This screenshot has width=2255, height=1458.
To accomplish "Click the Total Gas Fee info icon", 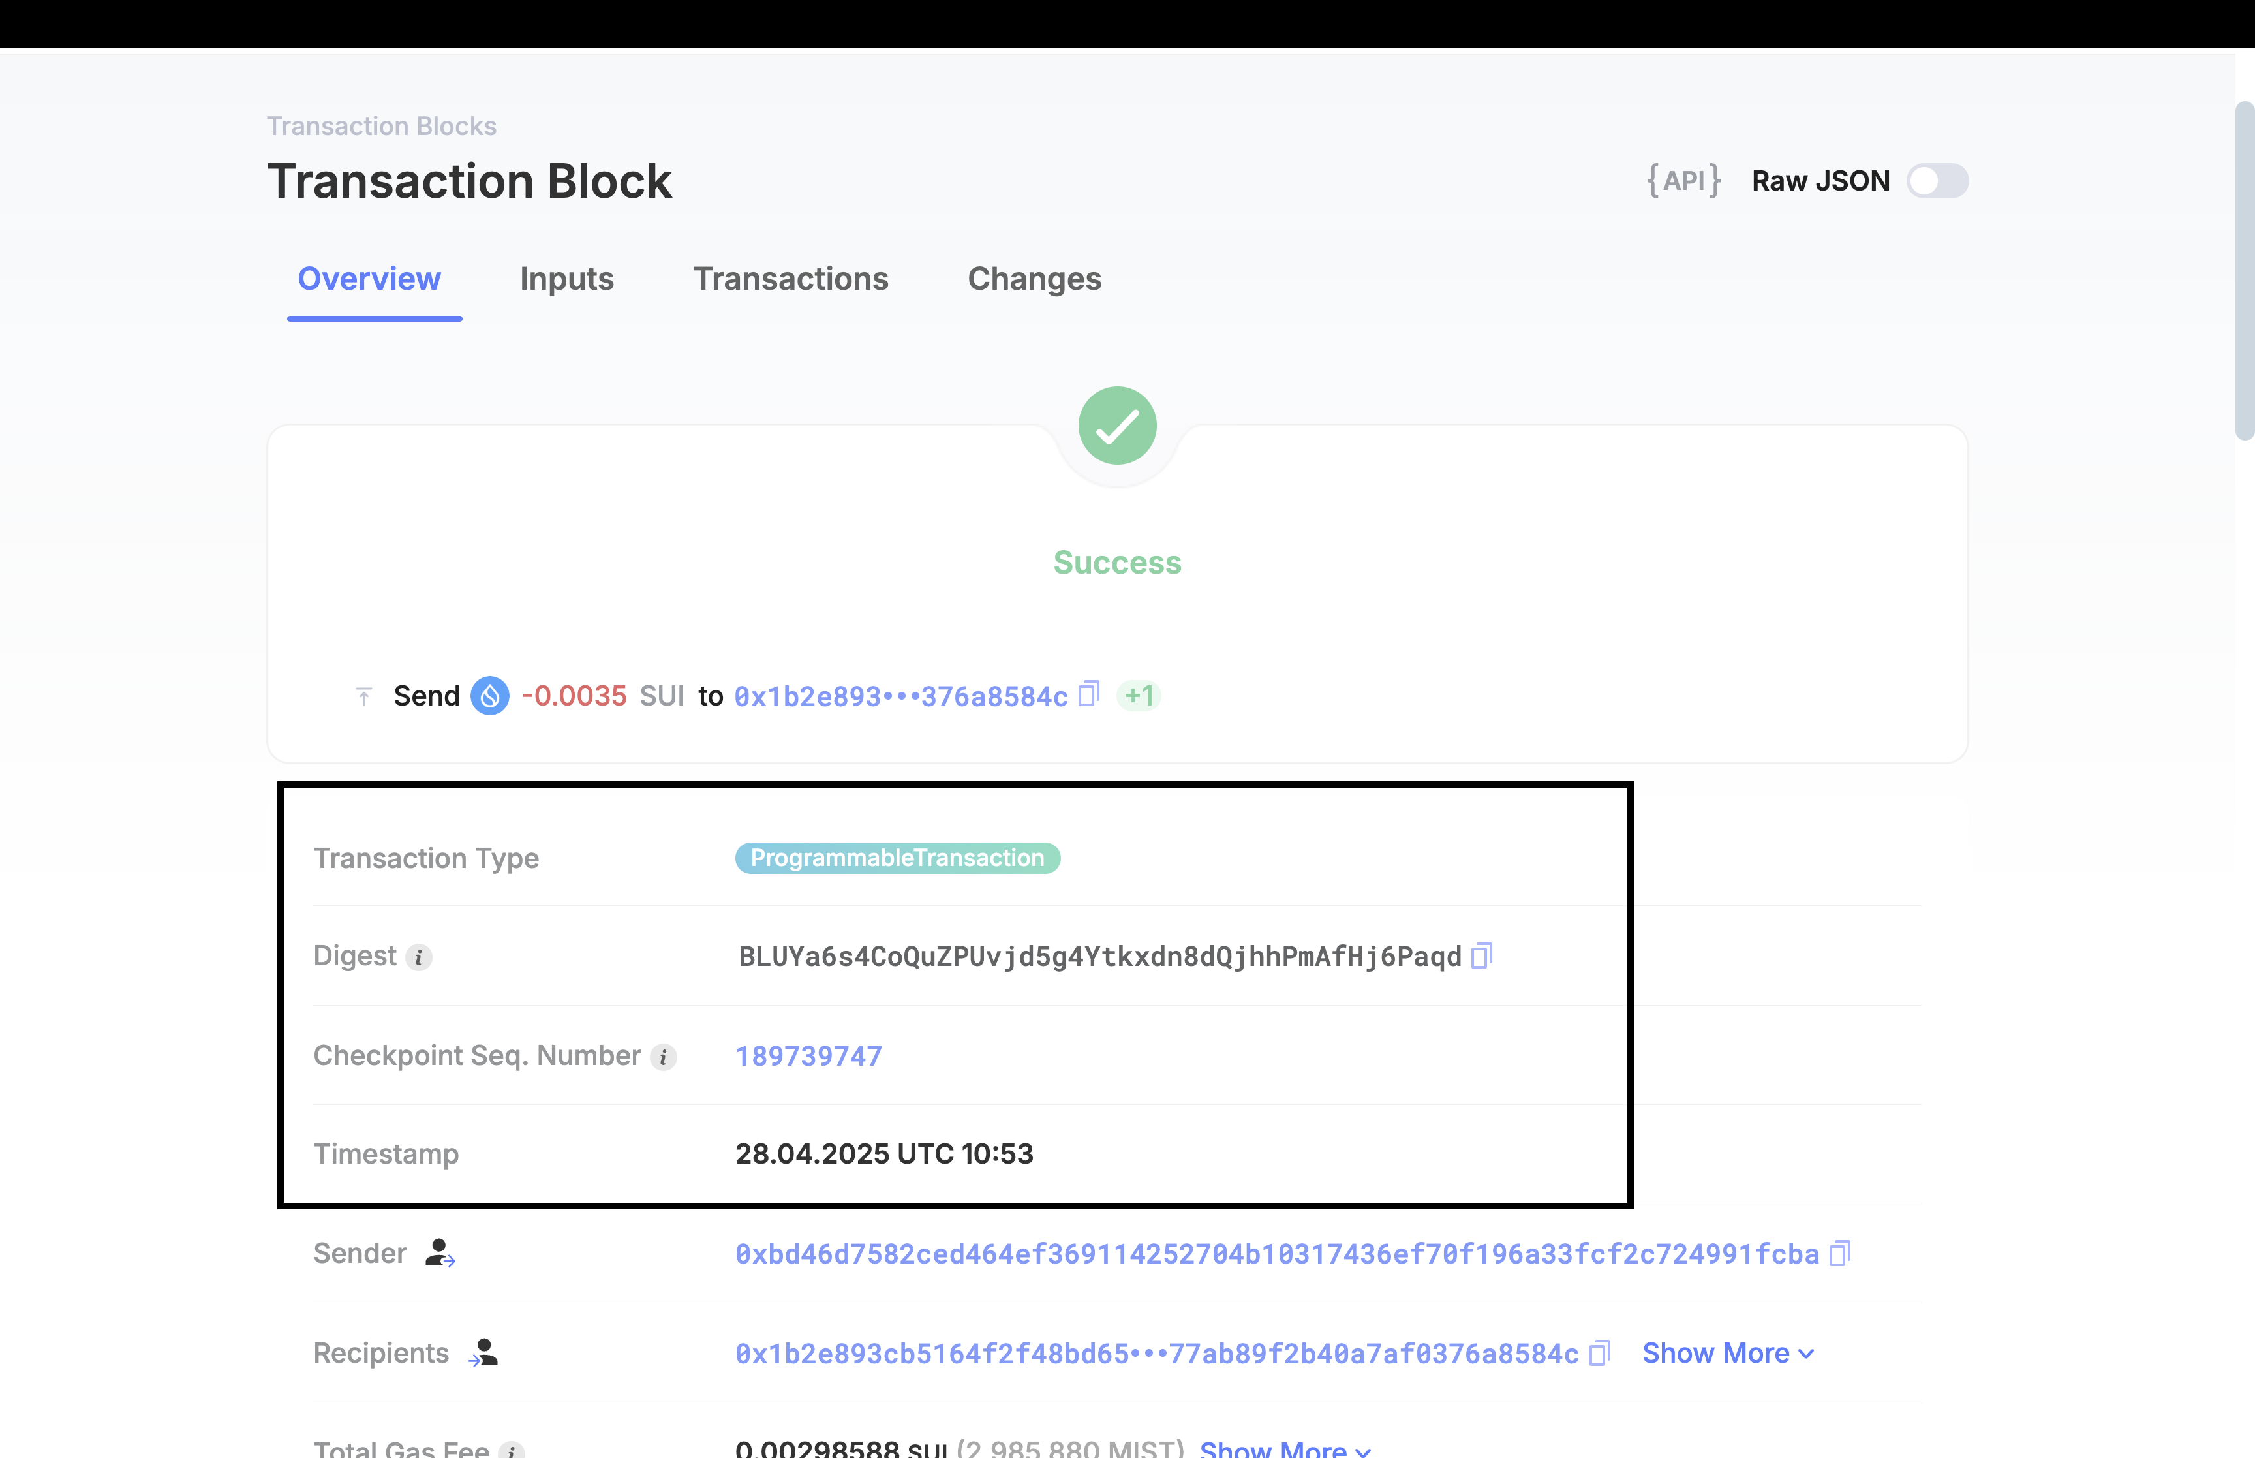I will click(x=511, y=1450).
